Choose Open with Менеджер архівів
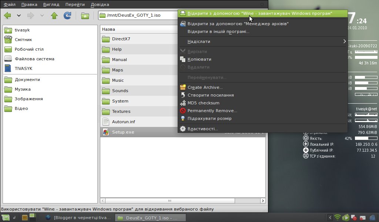 point(262,24)
